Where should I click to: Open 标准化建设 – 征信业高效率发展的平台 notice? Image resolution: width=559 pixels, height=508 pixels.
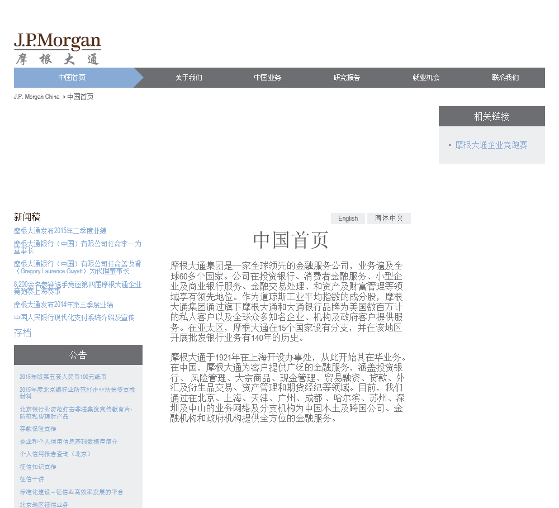72,492
